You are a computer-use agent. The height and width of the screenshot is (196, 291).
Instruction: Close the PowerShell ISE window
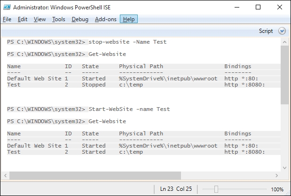tap(280, 7)
